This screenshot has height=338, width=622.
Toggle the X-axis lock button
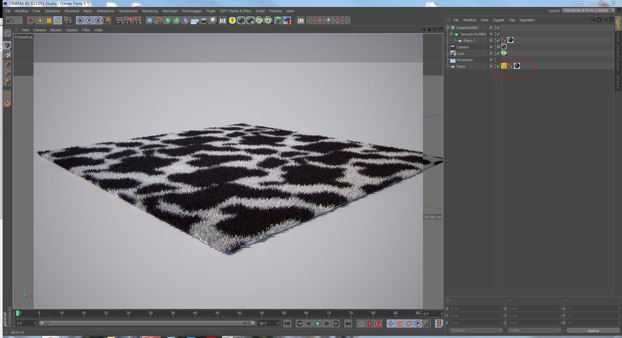(80, 21)
